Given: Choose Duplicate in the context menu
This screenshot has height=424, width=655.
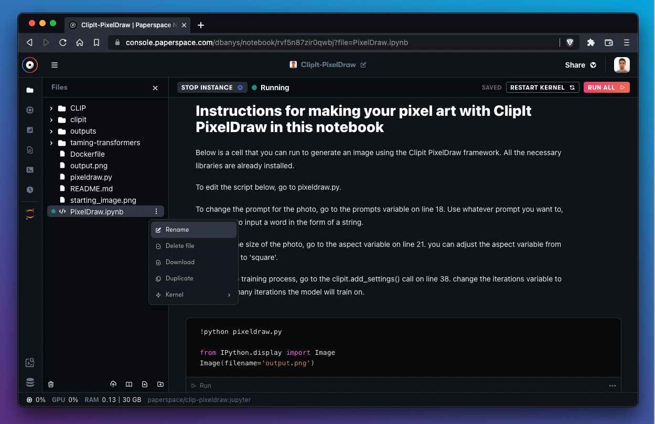Looking at the screenshot, I should tap(194, 278).
